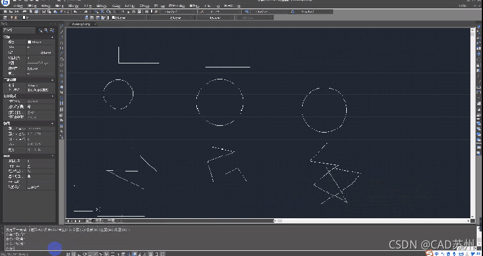Image resolution: width=483 pixels, height=256 pixels.
Task: Click the vertical scrollbar of drawing area
Action: point(473,123)
